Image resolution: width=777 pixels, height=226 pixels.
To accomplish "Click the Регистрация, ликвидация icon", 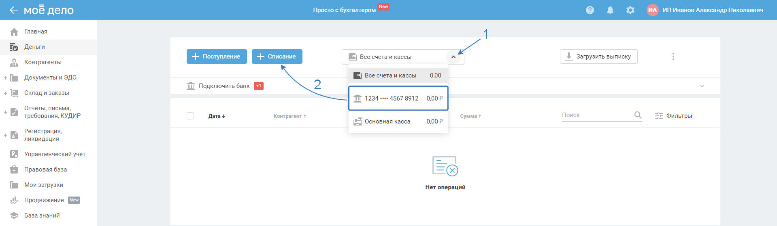I will click(x=14, y=135).
